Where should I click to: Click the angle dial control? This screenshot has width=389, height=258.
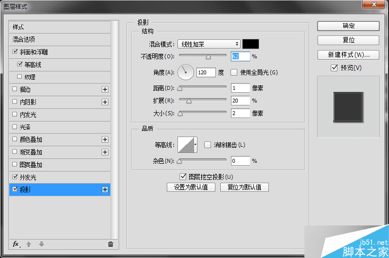(x=186, y=72)
